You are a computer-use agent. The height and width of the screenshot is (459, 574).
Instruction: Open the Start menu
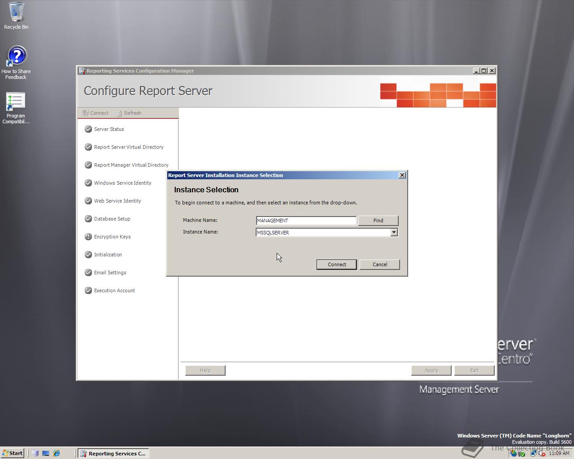point(13,453)
